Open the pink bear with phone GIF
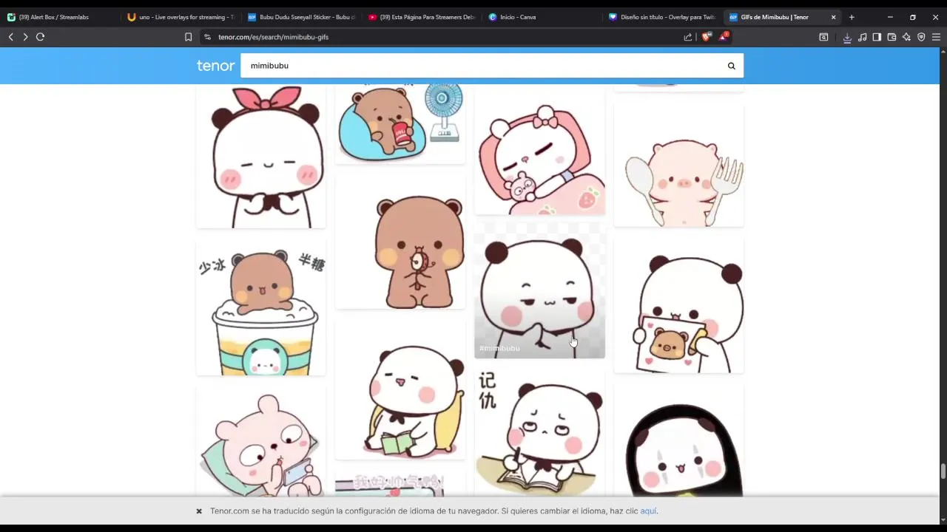This screenshot has height=532, width=947. (x=260, y=442)
